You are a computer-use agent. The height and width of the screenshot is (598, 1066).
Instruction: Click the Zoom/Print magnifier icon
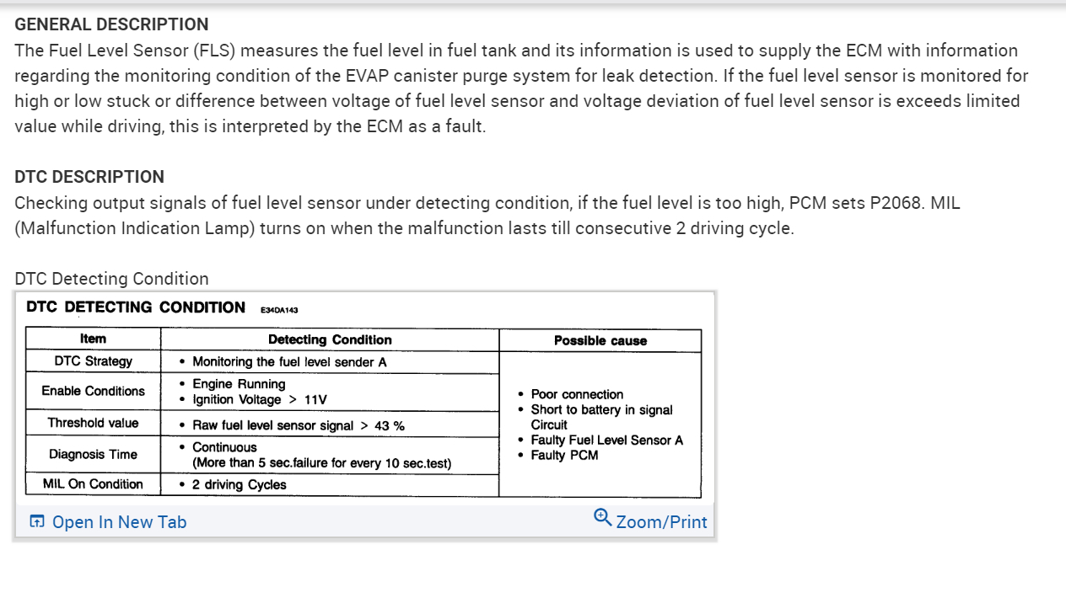[602, 517]
